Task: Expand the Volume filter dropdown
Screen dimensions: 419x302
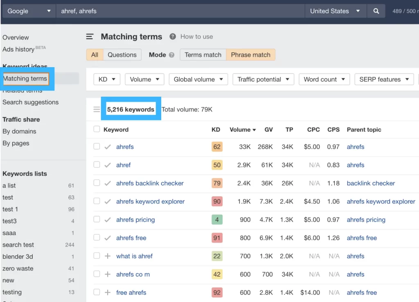Action: (x=144, y=79)
